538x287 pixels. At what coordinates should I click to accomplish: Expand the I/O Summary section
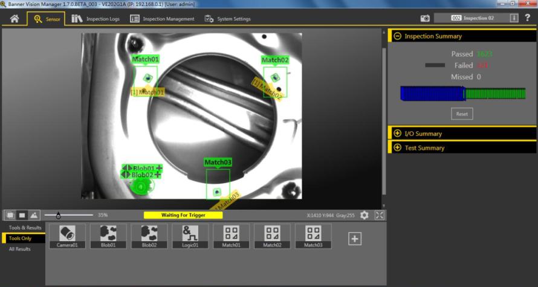pos(397,134)
